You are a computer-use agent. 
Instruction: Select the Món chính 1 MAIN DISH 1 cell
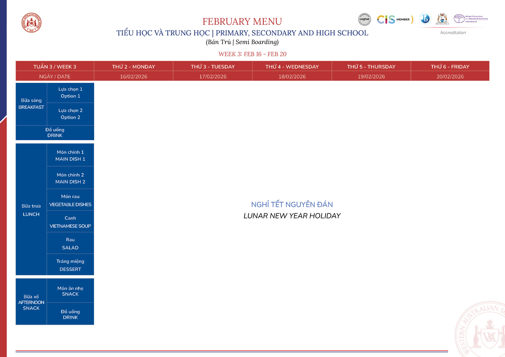coord(70,155)
